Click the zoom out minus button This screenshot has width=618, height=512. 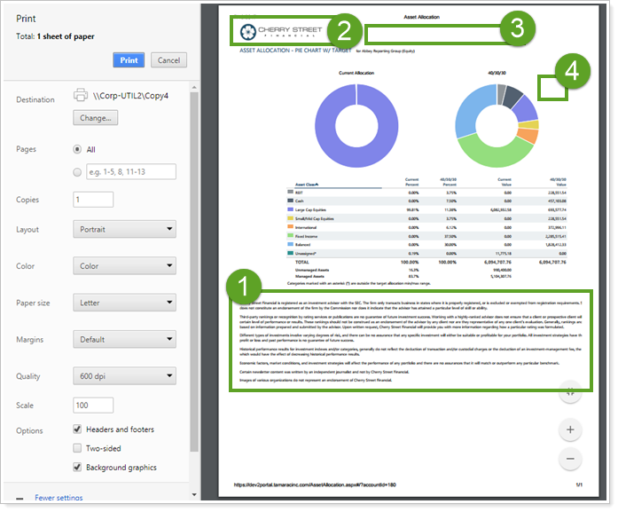(569, 459)
